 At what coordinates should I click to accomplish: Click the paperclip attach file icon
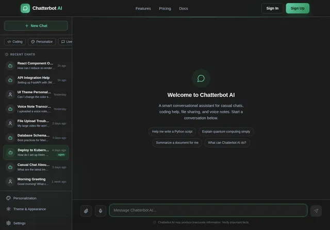click(86, 210)
